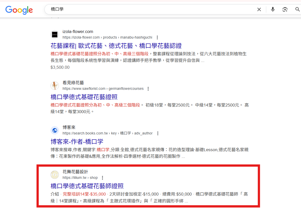Click the snippet 橋口學德式基礎花藝證照分為初、中、高級三個階段
Image resolution: width=301 pixels, height=208 pixels.
99,54
